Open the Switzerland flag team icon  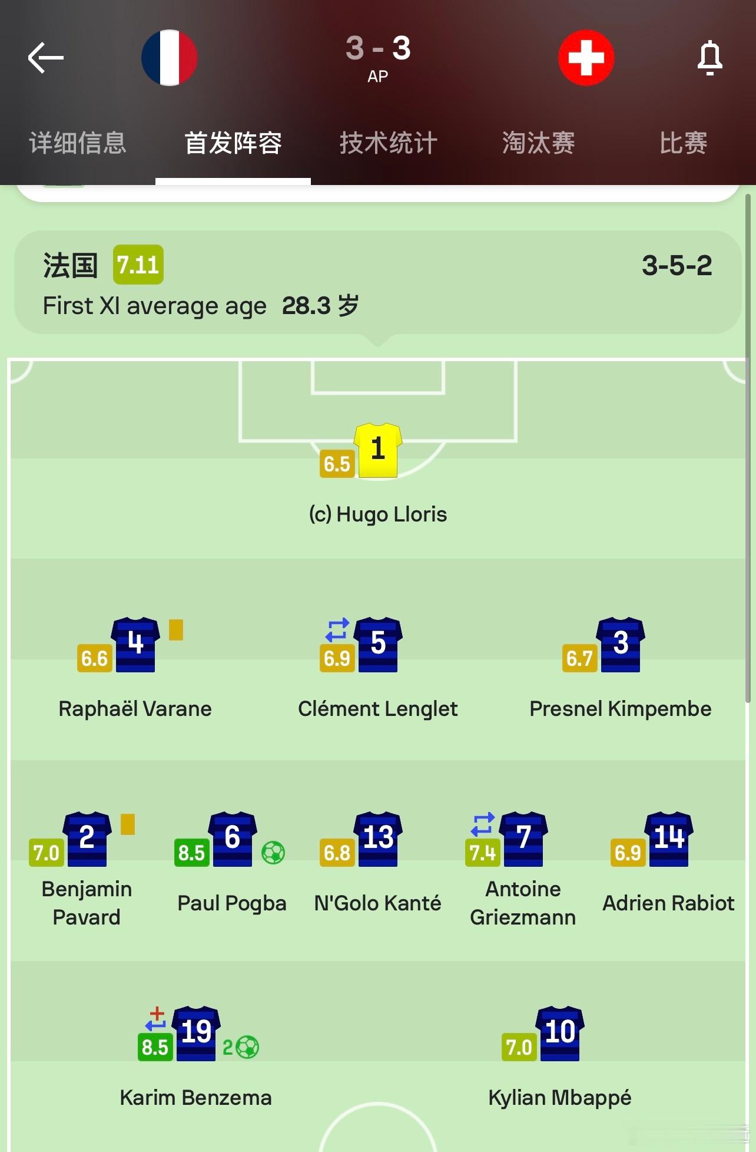point(586,58)
